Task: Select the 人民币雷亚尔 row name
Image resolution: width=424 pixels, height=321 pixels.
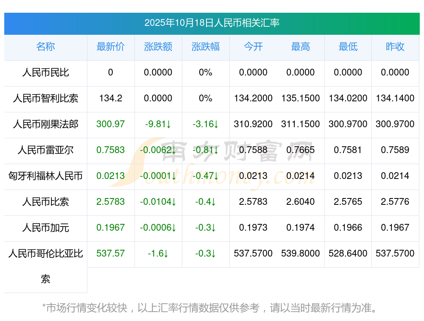Action: pyautogui.click(x=45, y=150)
